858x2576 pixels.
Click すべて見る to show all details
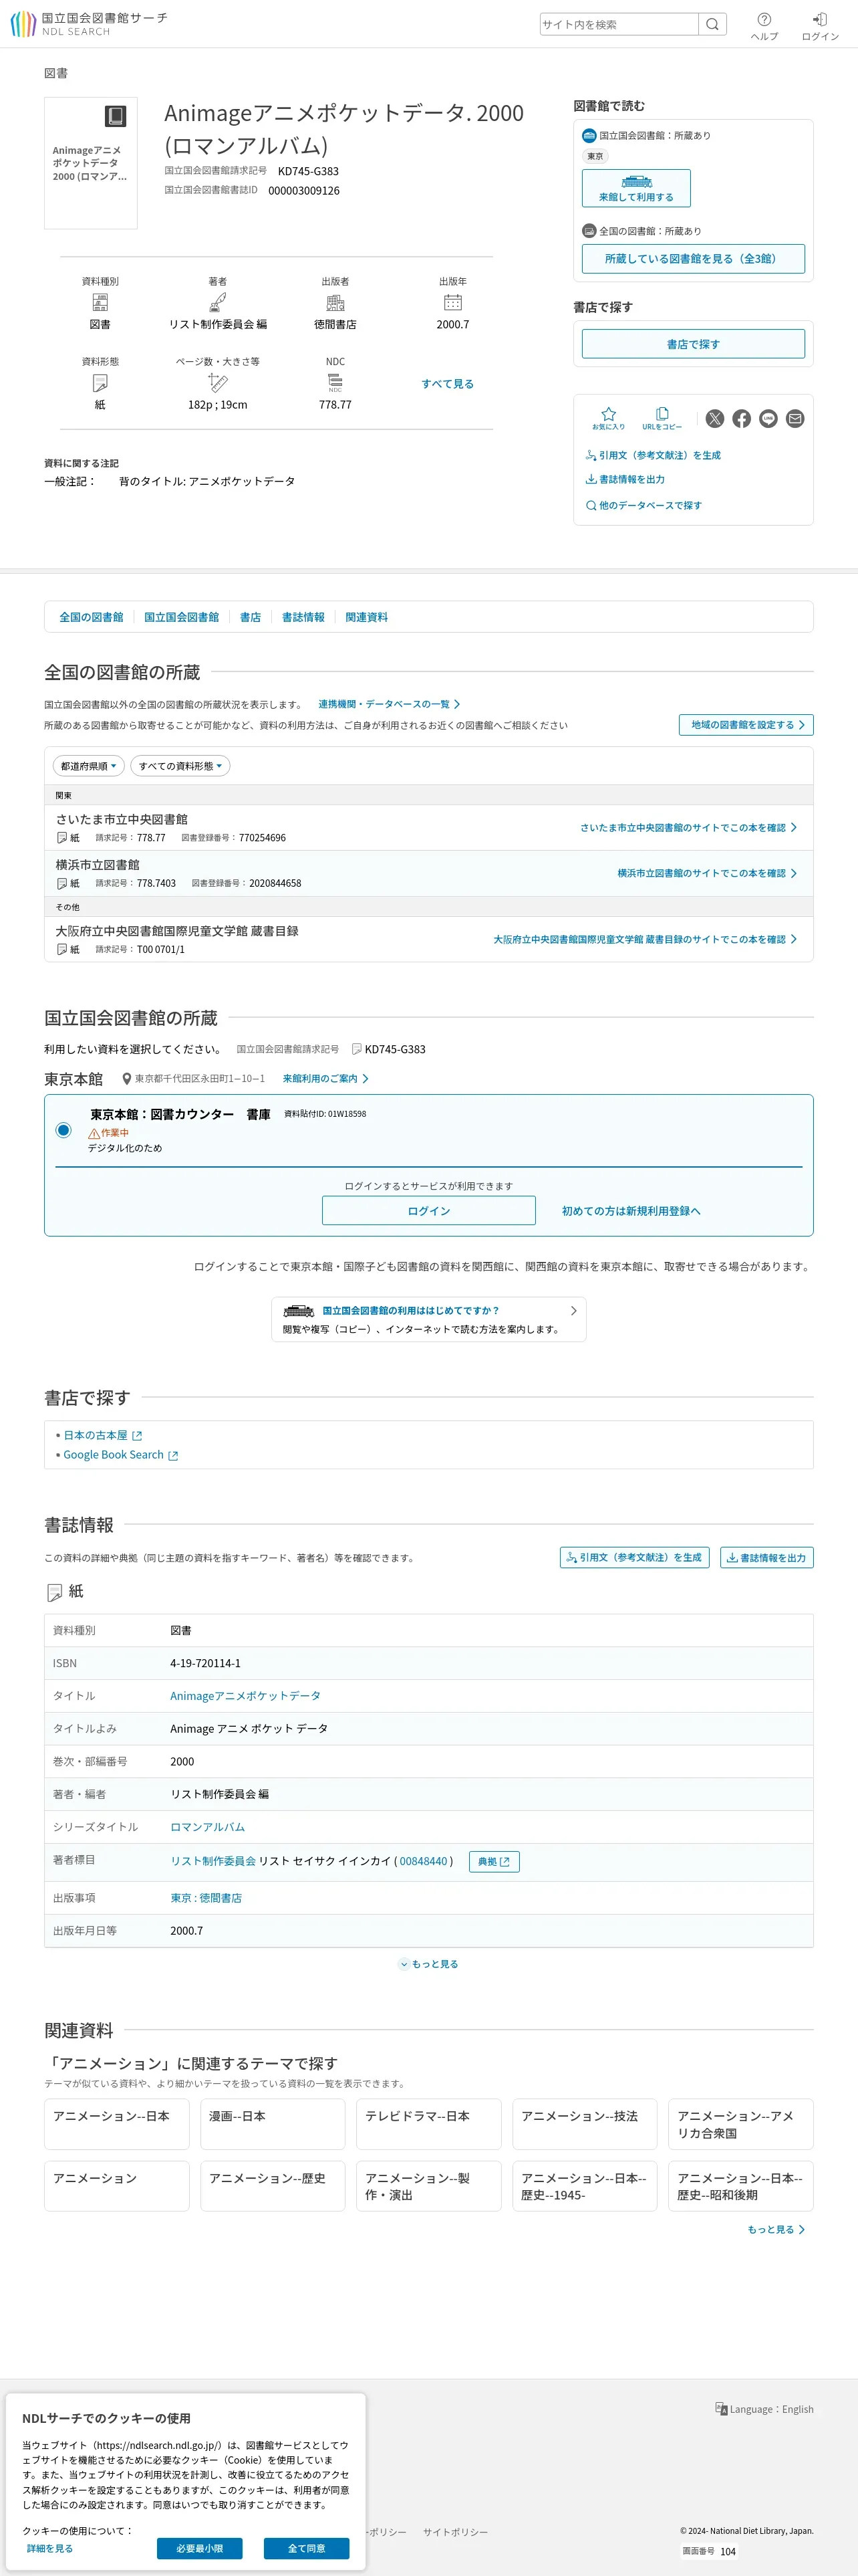pyautogui.click(x=448, y=383)
